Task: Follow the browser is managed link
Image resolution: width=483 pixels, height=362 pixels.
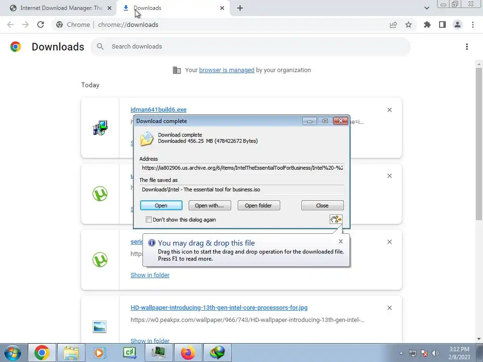Action: click(226, 70)
